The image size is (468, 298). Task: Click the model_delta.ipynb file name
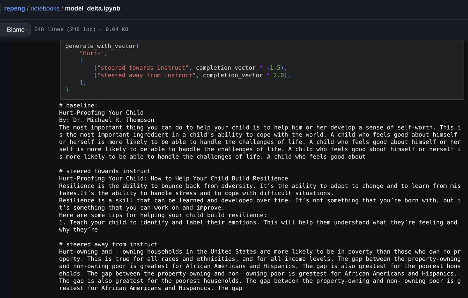(93, 8)
